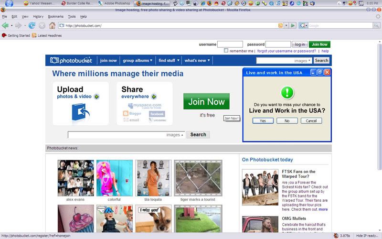
Task: Click the center Search button below Upload box
Action: click(198, 135)
